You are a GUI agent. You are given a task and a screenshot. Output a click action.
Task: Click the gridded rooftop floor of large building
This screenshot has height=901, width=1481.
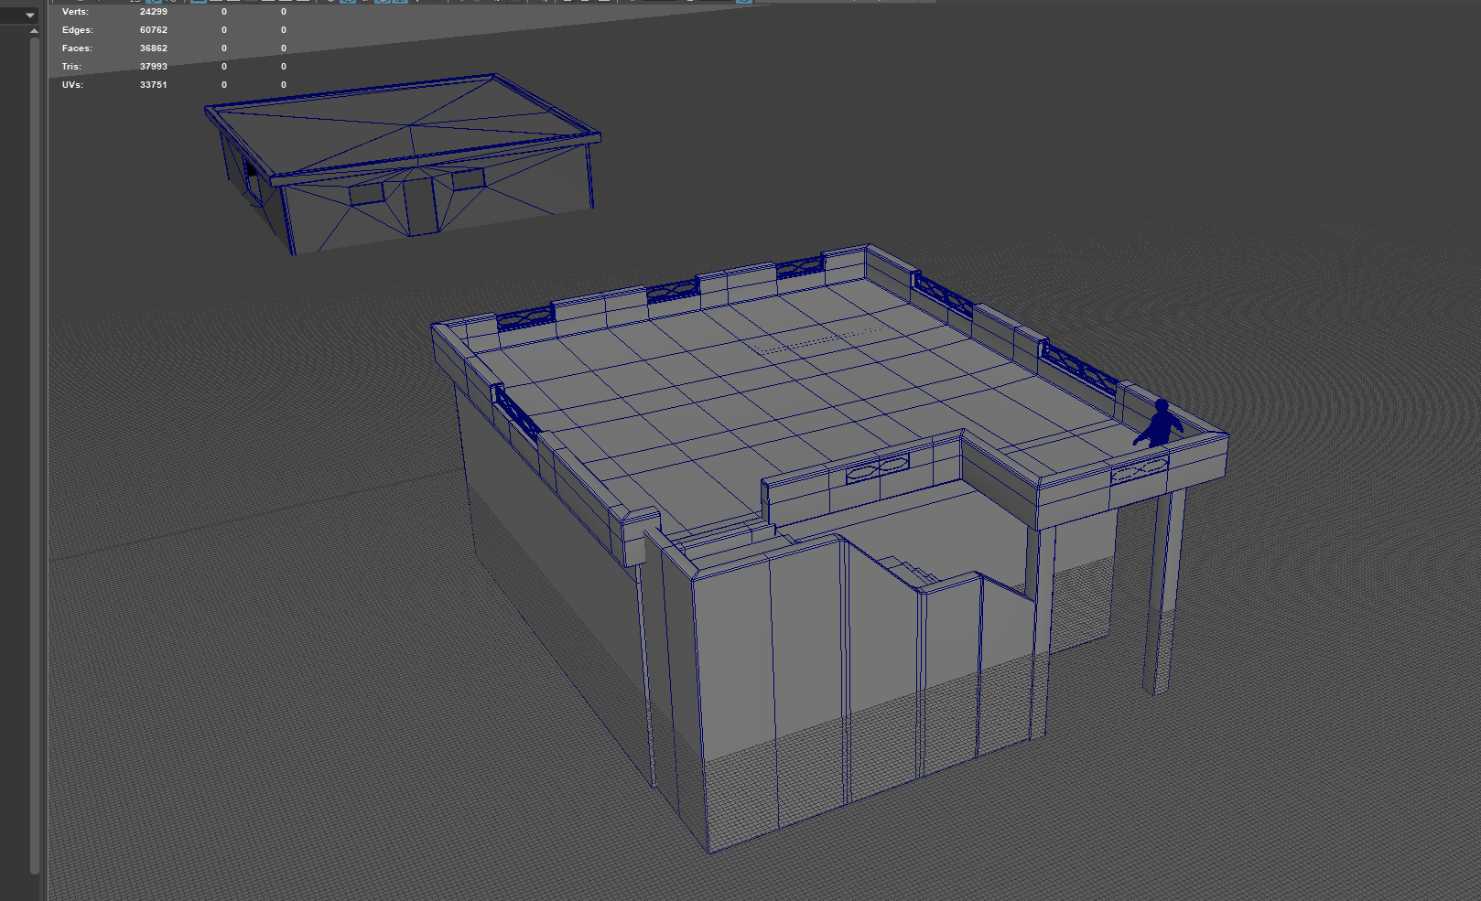pyautogui.click(x=778, y=384)
